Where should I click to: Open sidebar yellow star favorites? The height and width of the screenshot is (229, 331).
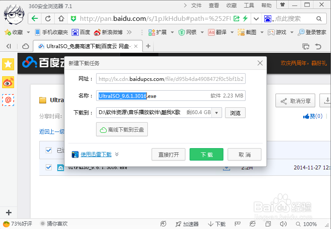[x=8, y=64]
